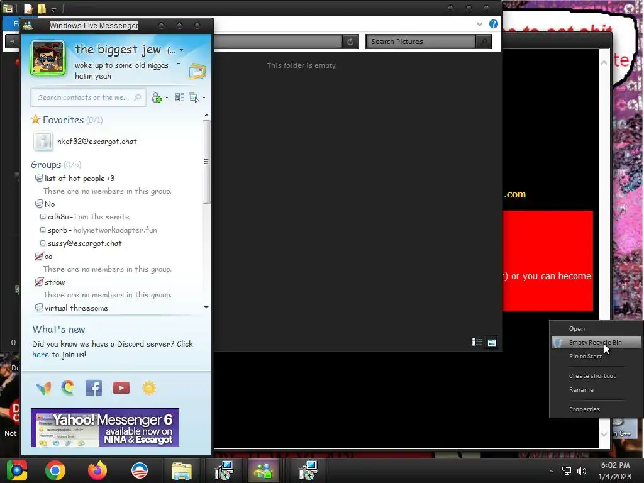
Task: Click the Yahoo! Messenger 6 banner
Action: pyautogui.click(x=105, y=427)
